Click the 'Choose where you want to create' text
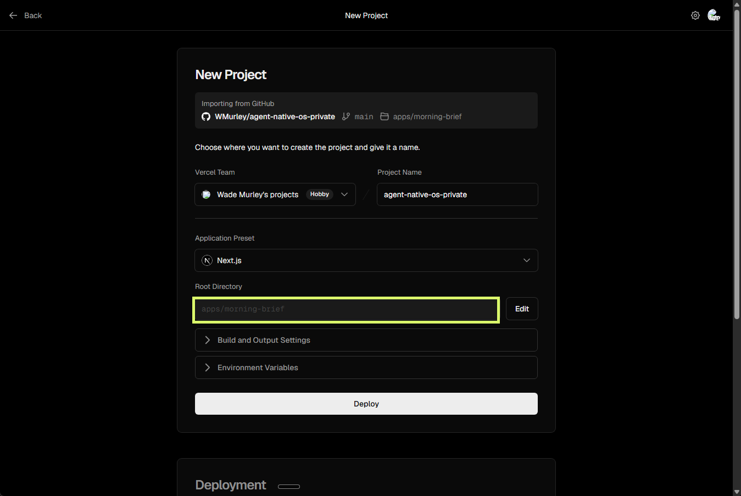The height and width of the screenshot is (496, 741). [308, 147]
